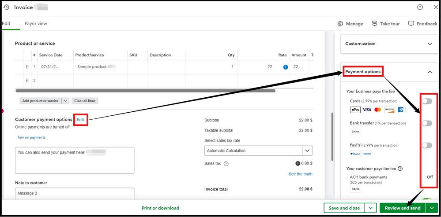The image size is (441, 217).
Task: Switch to the Payor view tab
Action: pos(36,24)
